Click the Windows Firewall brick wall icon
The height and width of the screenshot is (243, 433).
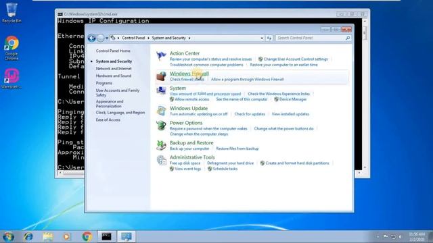[161, 76]
